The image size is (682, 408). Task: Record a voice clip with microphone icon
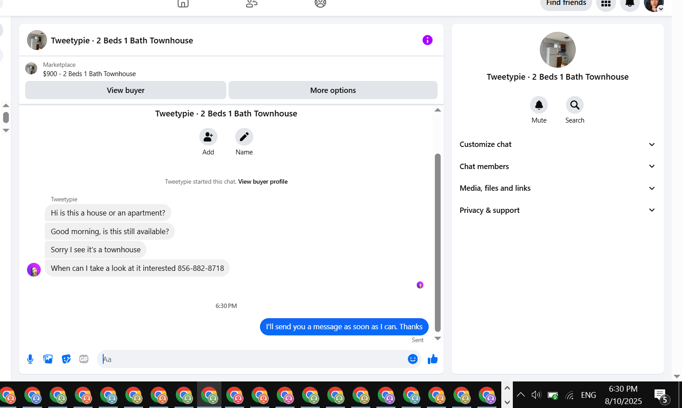(30, 359)
